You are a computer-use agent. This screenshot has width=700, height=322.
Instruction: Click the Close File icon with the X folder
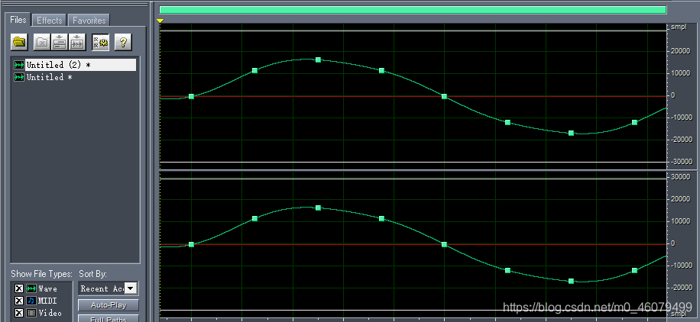42,43
